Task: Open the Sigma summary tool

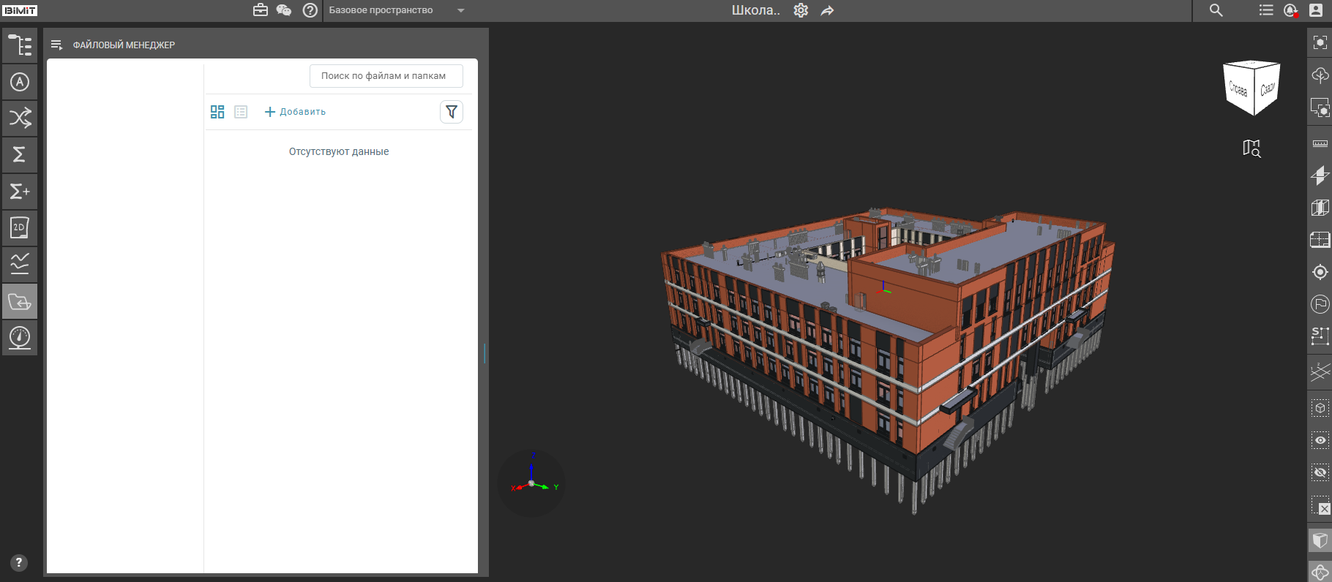Action: pos(20,155)
